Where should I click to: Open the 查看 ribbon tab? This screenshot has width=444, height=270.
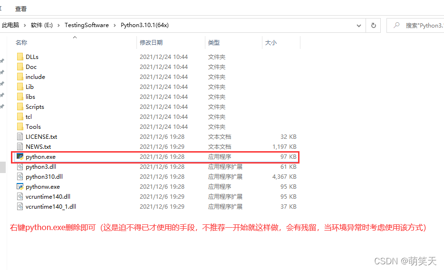coord(20,9)
